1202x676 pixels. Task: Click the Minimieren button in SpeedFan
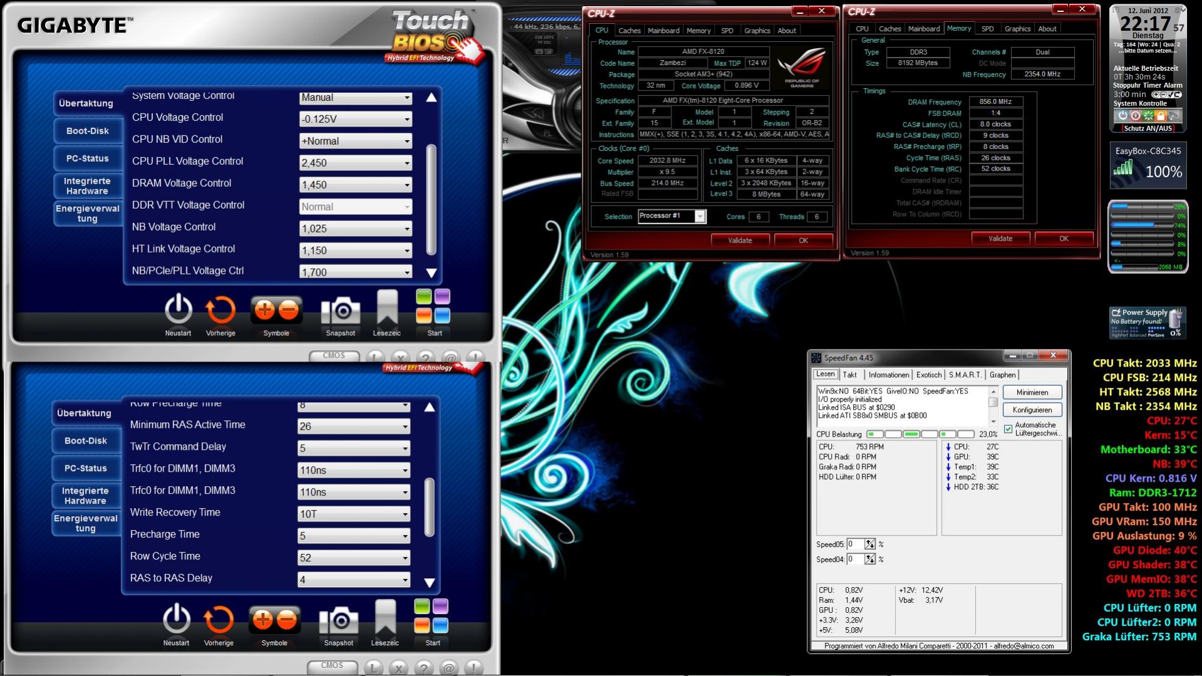coord(1032,392)
